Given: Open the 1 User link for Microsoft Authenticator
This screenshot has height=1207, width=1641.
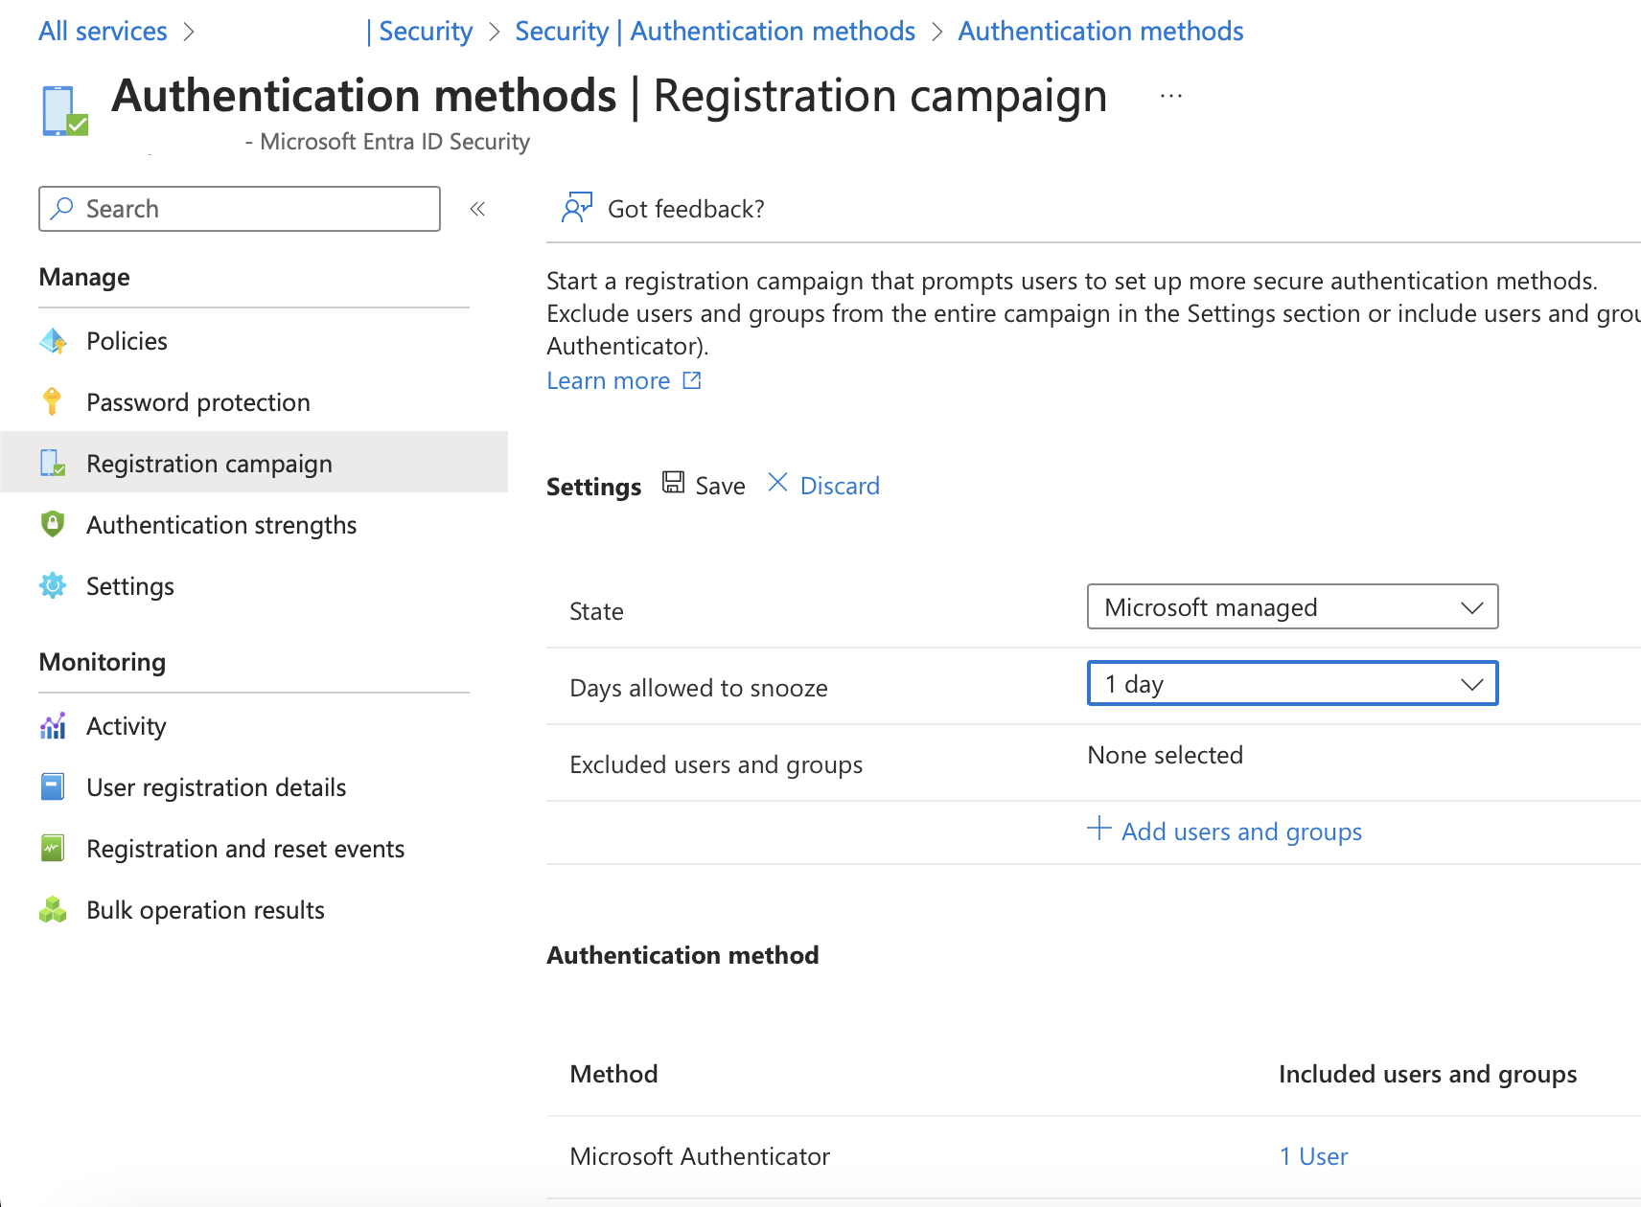Looking at the screenshot, I should pos(1313,1156).
